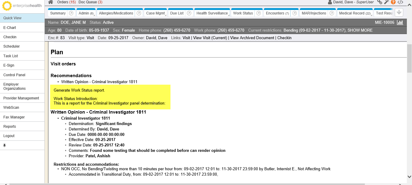Pop out Work Status tab with arrow icon
The width and height of the screenshot is (412, 185).
coord(258,13)
